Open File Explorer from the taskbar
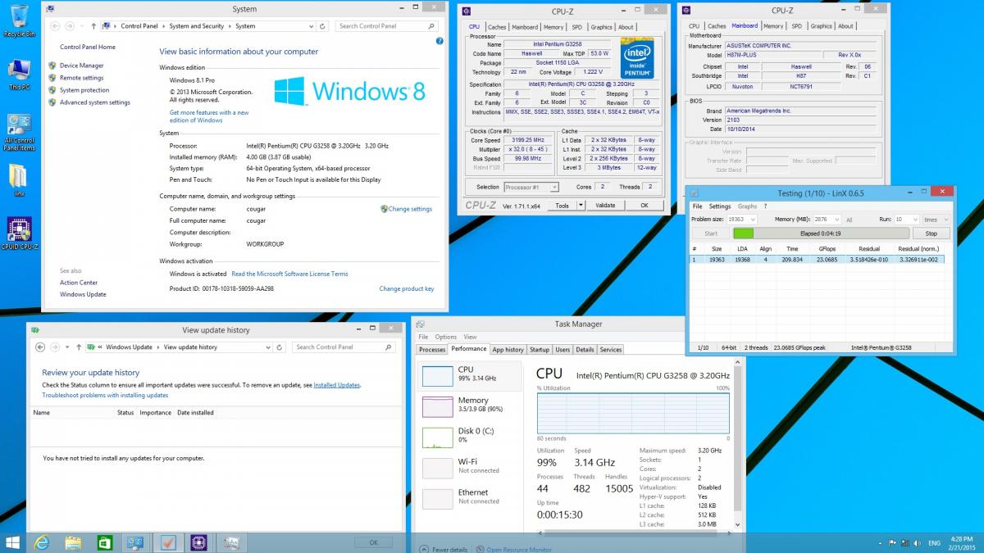 click(x=73, y=542)
